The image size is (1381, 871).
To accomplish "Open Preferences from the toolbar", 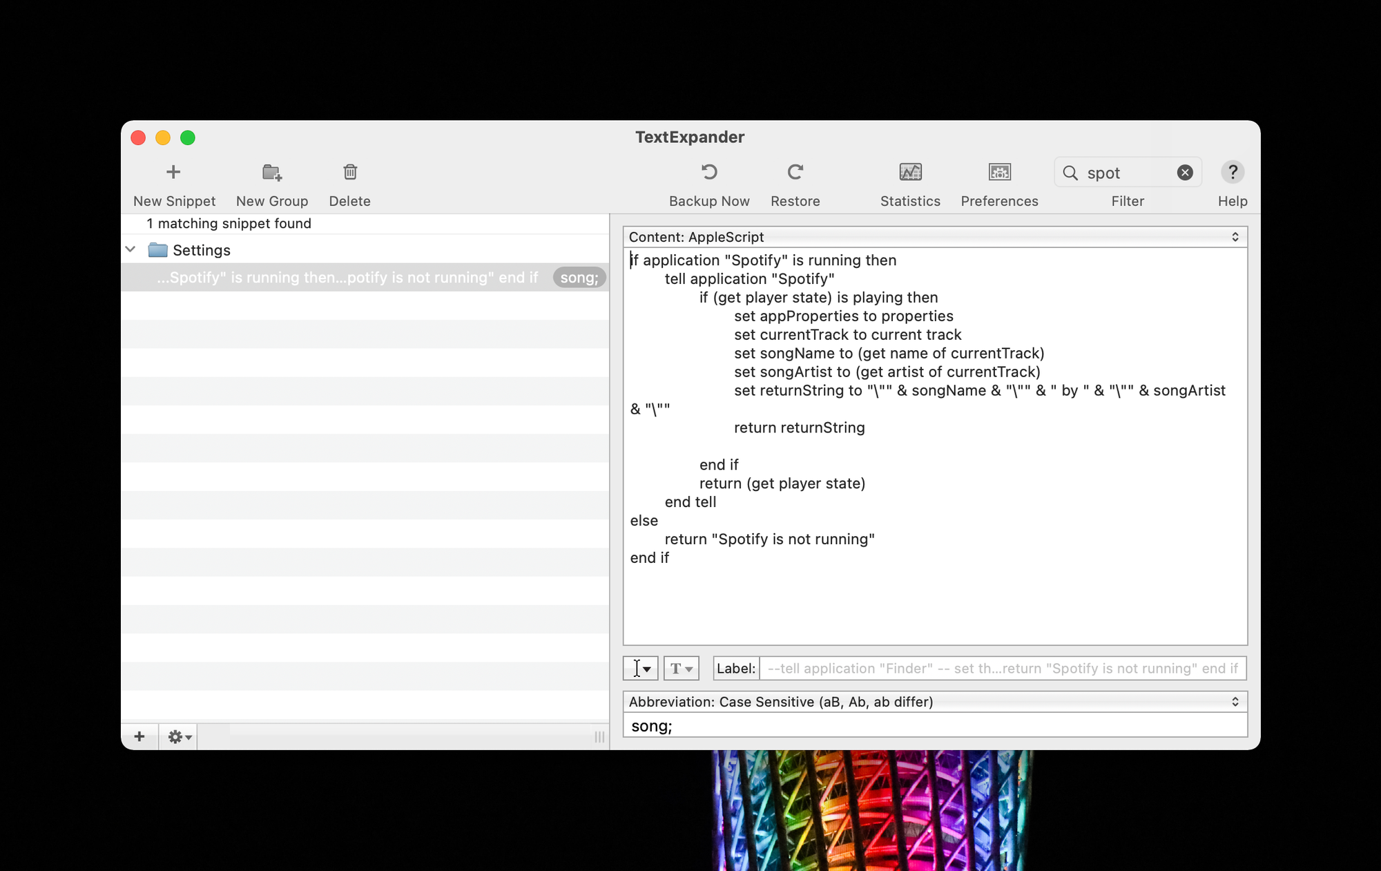I will point(999,172).
